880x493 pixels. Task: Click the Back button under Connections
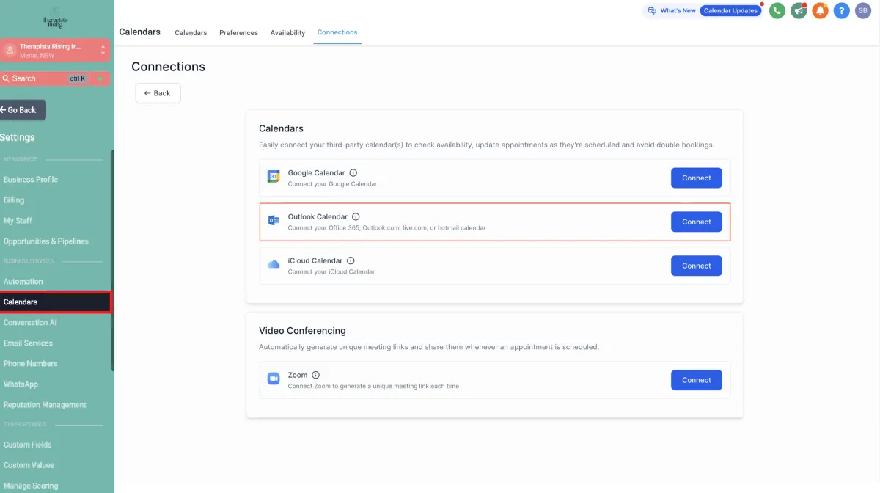coord(158,93)
